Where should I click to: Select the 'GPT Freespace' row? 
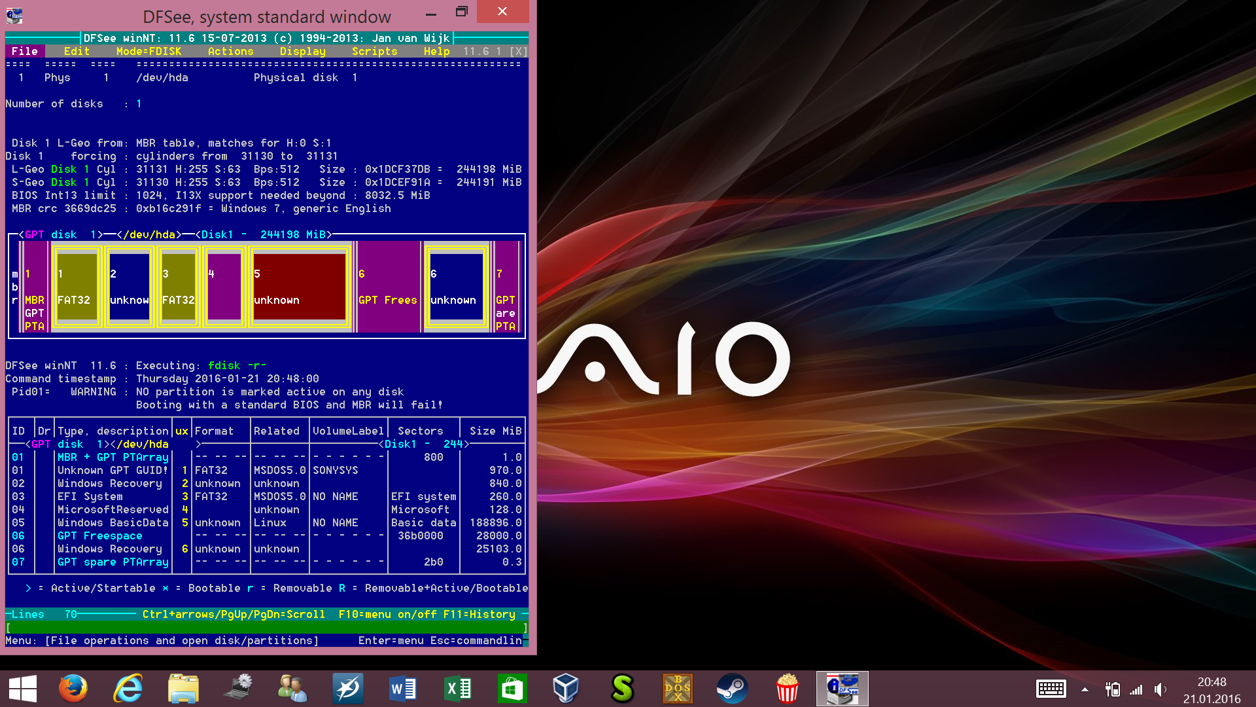[x=266, y=535]
